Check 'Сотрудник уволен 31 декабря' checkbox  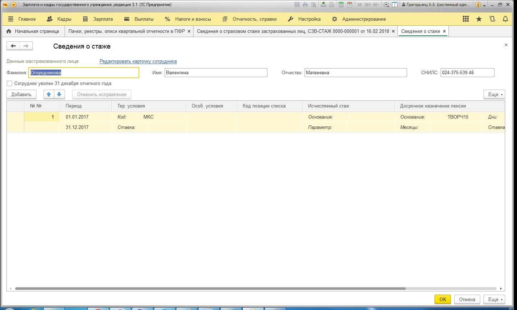[x=10, y=84]
